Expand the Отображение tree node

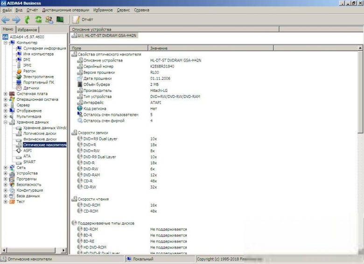pyautogui.click(x=5, y=111)
